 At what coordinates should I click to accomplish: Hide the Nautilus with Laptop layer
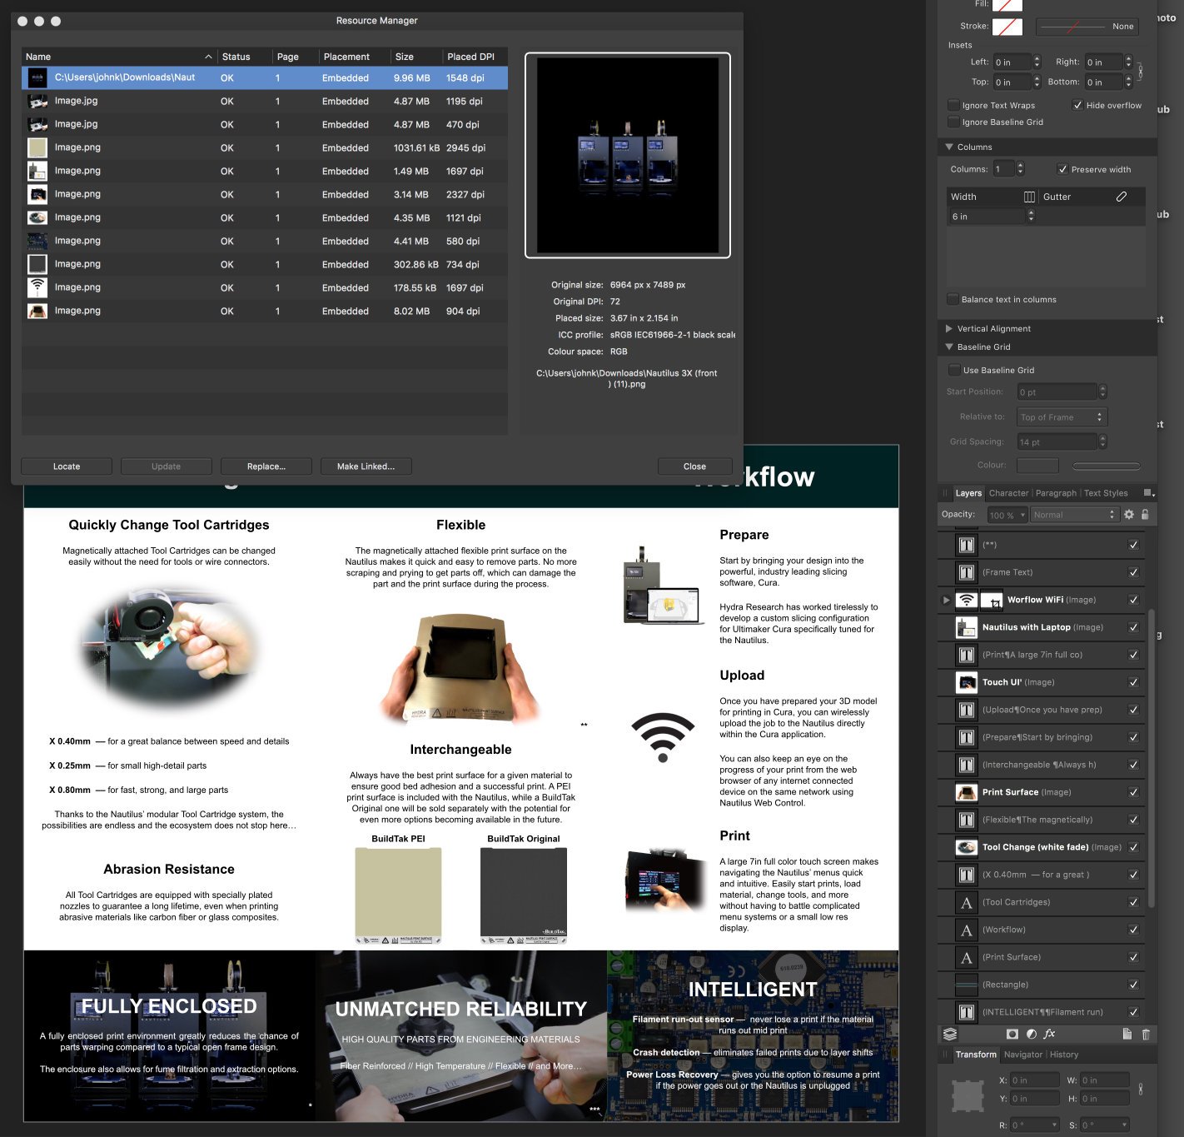[x=1133, y=627]
